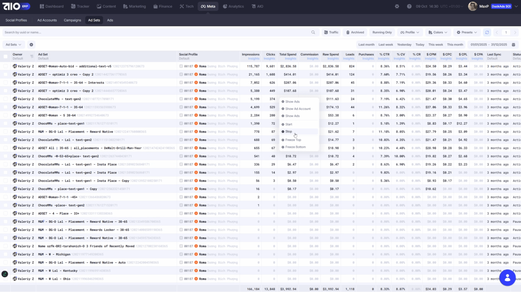The height and width of the screenshot is (292, 521).
Task: Expand the Ad Sets dropdown selector
Action: [14, 45]
